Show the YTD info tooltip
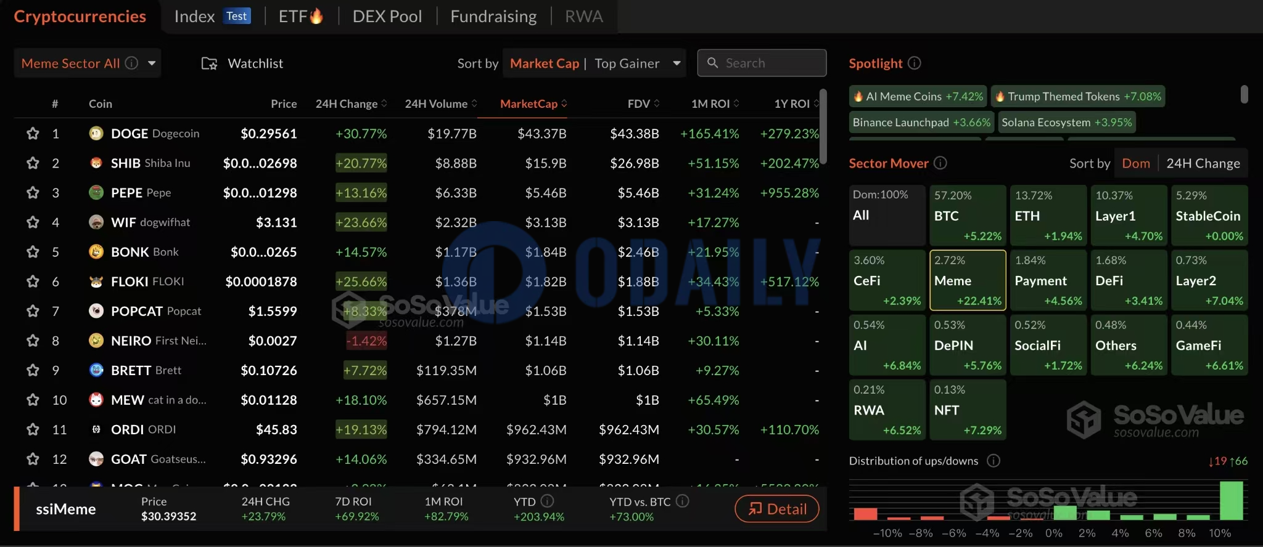The height and width of the screenshot is (547, 1263). point(547,501)
